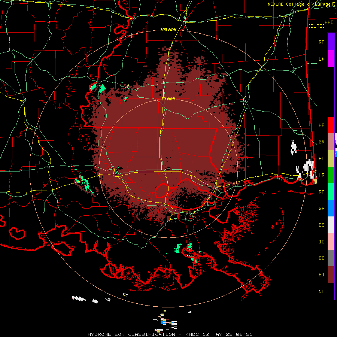Click the 'ND' legend label
Image resolution: width=337 pixels, height=337 pixels.
click(x=322, y=292)
